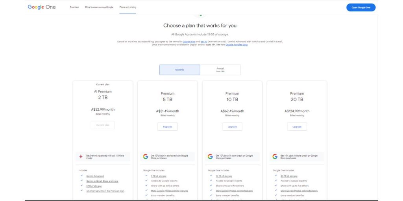The width and height of the screenshot is (403, 201).
Task: Upgrade to the Premium 20 TB plan
Action: click(x=297, y=127)
